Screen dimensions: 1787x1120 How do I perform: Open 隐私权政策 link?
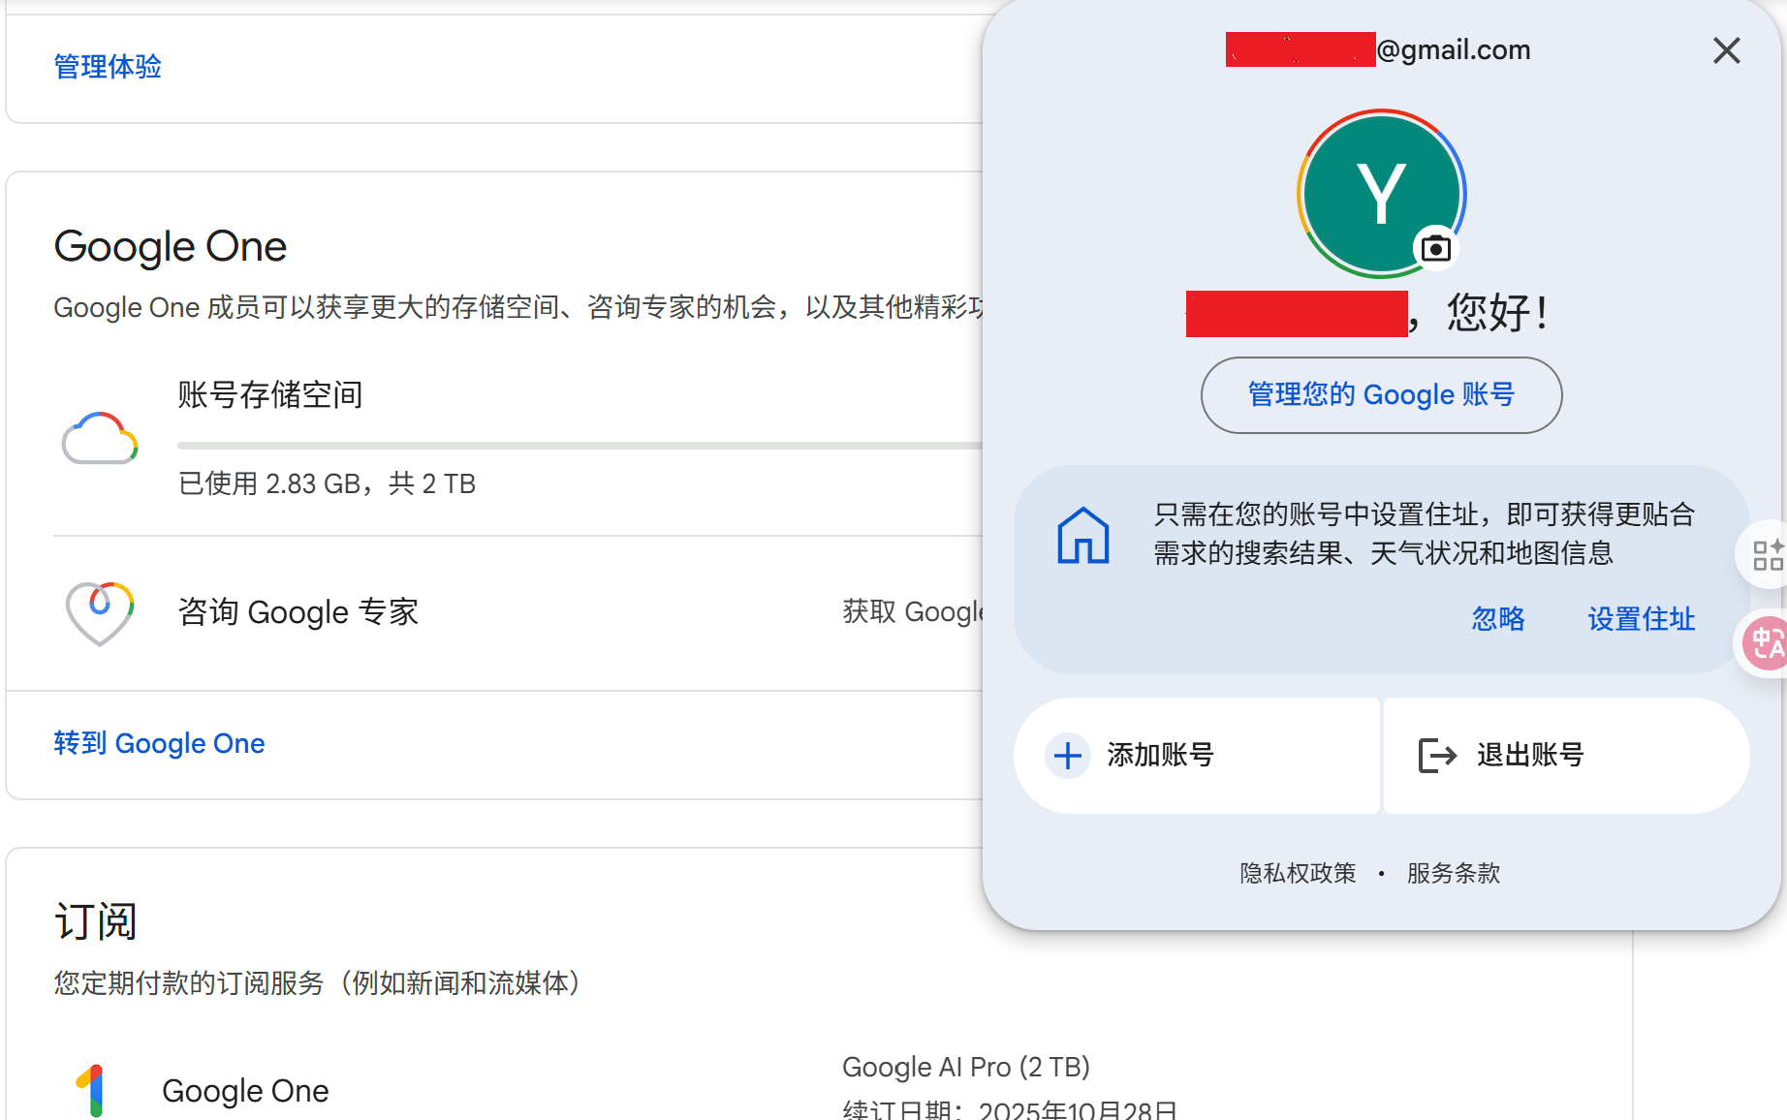click(1298, 873)
